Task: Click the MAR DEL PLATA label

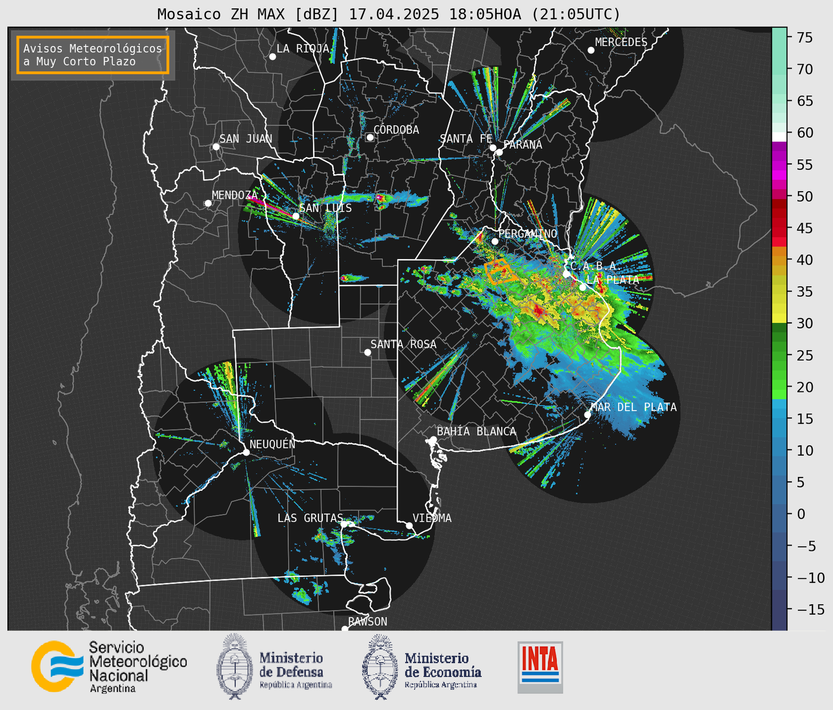Action: [x=634, y=407]
